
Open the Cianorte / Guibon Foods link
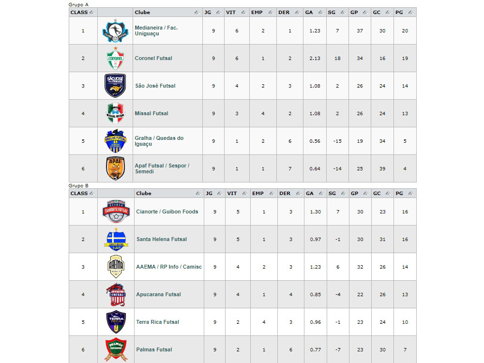coord(167,212)
